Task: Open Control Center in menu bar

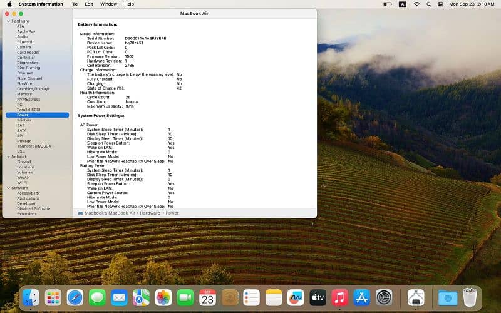Action: (440, 4)
